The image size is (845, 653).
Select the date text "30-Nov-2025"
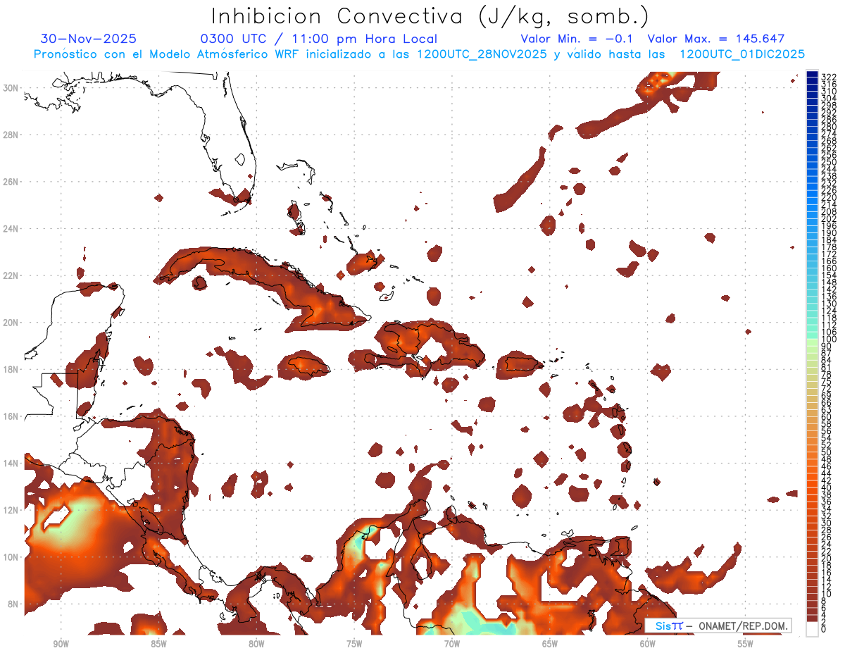(89, 39)
